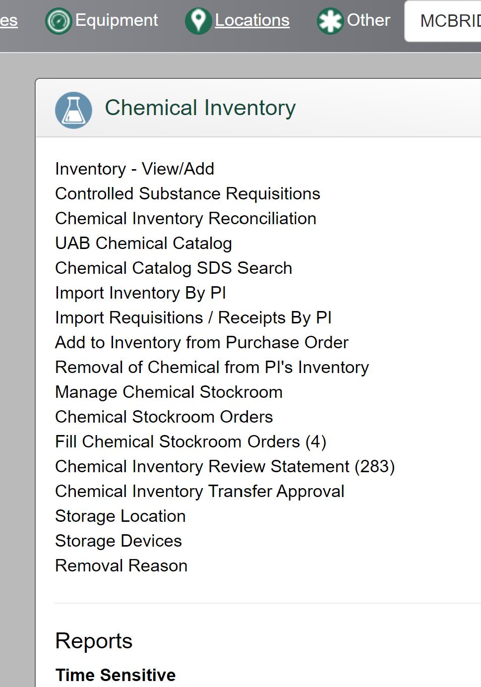
Task: Open Add to Inventory from Purchase Order
Action: pos(202,343)
